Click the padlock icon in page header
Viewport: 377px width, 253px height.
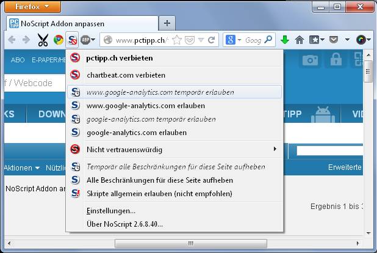pyautogui.click(x=336, y=59)
